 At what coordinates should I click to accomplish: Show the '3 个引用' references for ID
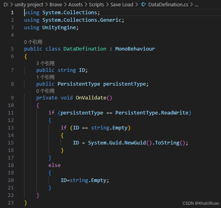tap(45, 63)
